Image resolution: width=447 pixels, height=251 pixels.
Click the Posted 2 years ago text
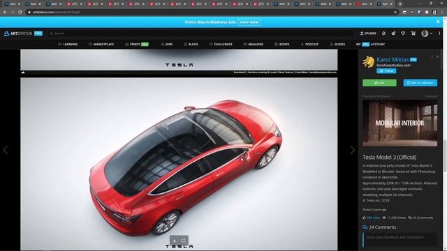click(374, 209)
